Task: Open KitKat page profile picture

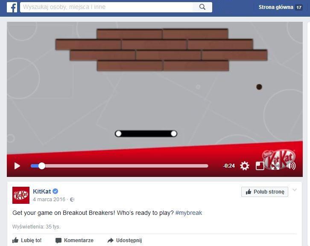Action: pyautogui.click(x=21, y=195)
